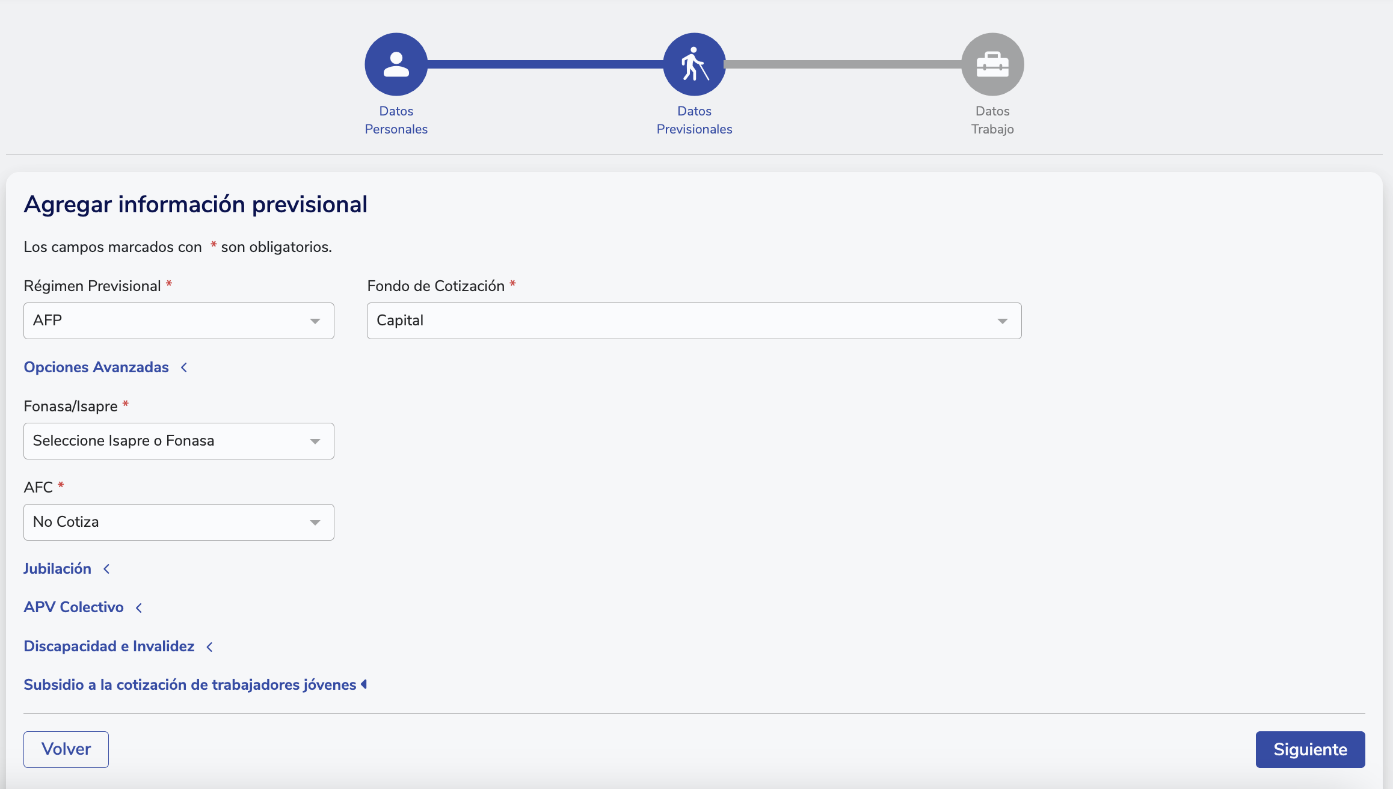Screen dimensions: 1393x789
Task: Click caret icon after trabajadores jóvenes
Action: 364,684
